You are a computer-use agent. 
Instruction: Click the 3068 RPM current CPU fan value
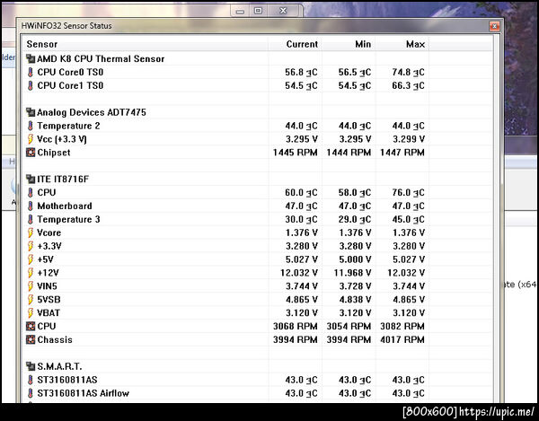coord(295,326)
